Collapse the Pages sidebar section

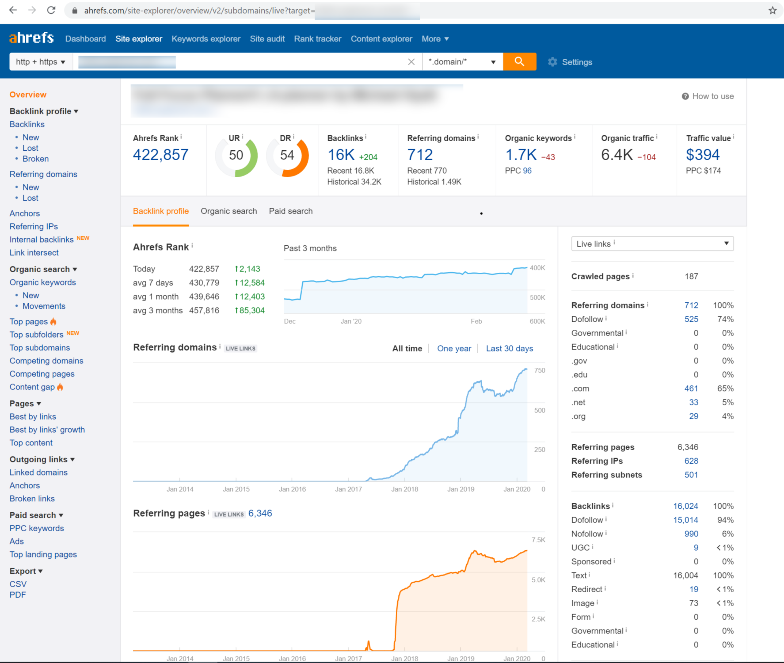pyautogui.click(x=25, y=404)
